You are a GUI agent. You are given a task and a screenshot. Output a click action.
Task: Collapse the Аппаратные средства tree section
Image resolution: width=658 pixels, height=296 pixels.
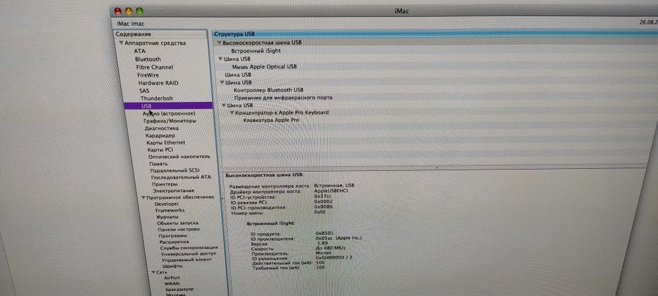[x=121, y=43]
